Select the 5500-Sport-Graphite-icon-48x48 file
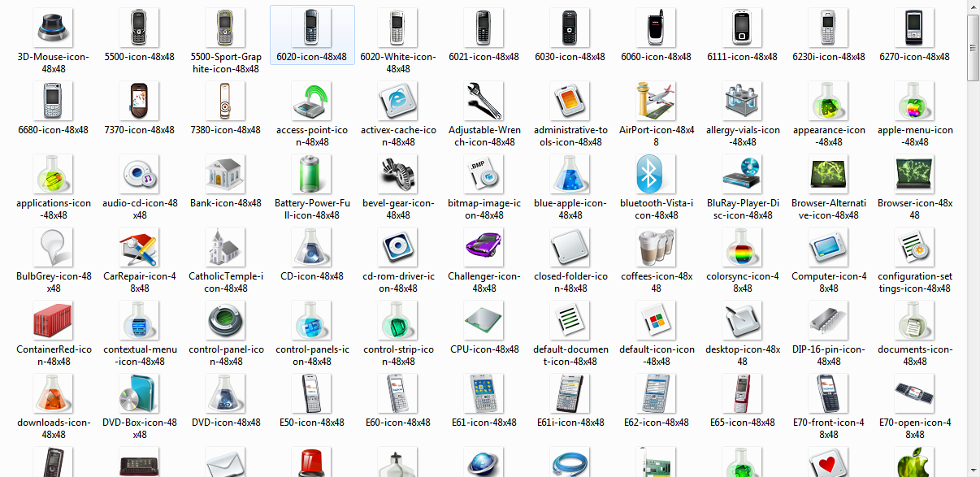The width and height of the screenshot is (980, 477). 226,28
